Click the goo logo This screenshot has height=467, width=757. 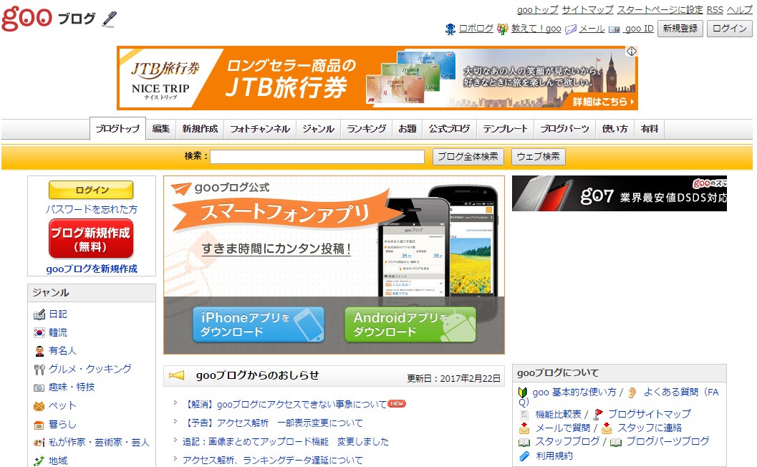(26, 19)
